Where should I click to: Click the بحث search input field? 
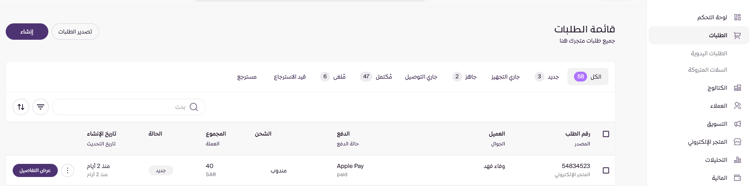coord(123,107)
